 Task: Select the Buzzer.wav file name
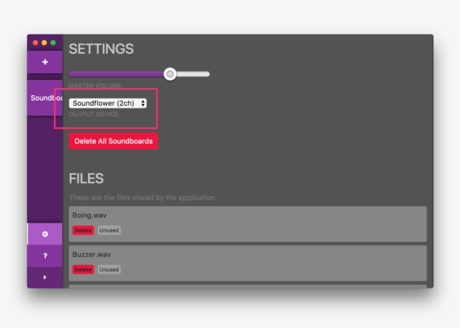pos(91,254)
